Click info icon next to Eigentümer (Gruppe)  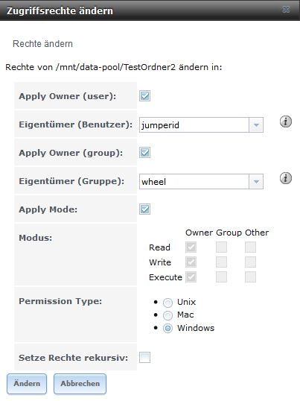click(x=285, y=178)
